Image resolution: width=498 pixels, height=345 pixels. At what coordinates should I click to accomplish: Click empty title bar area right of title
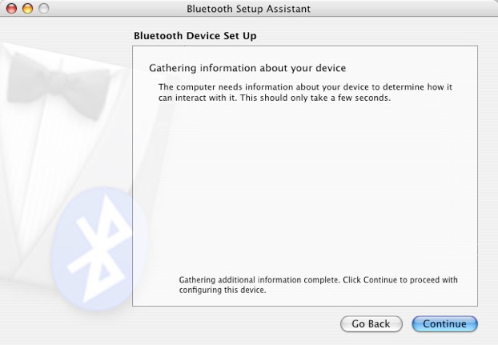pos(404,9)
